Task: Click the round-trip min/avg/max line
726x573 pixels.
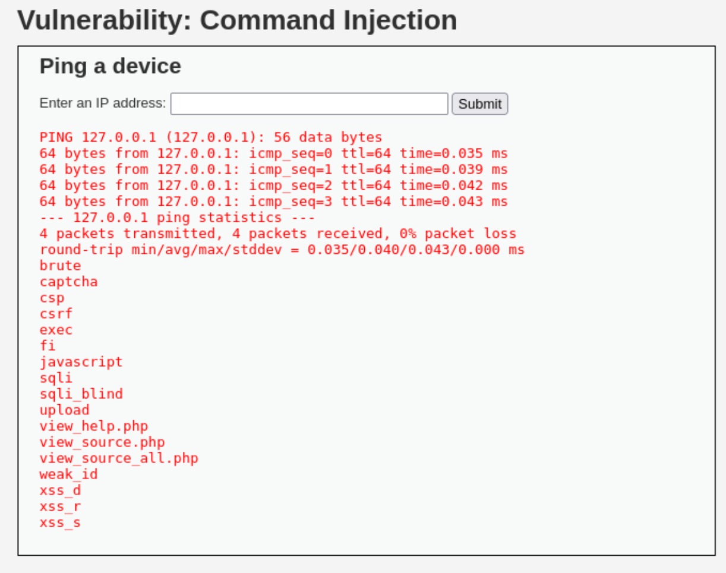Action: tap(282, 250)
